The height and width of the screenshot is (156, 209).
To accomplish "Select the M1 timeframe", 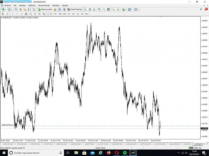I will pos(51,14).
